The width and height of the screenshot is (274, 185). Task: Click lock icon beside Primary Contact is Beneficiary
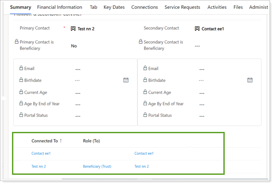pyautogui.click(x=16, y=42)
